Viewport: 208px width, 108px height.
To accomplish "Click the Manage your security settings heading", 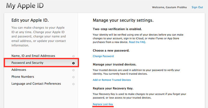I will point(123,20).
